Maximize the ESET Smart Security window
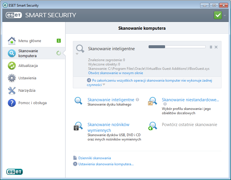 [x=214, y=5]
